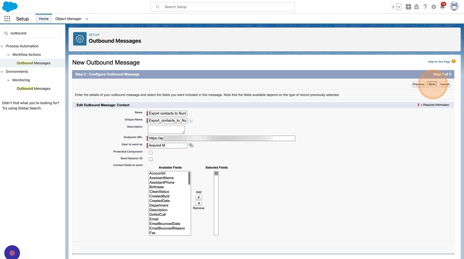Click the Save button

(432, 84)
